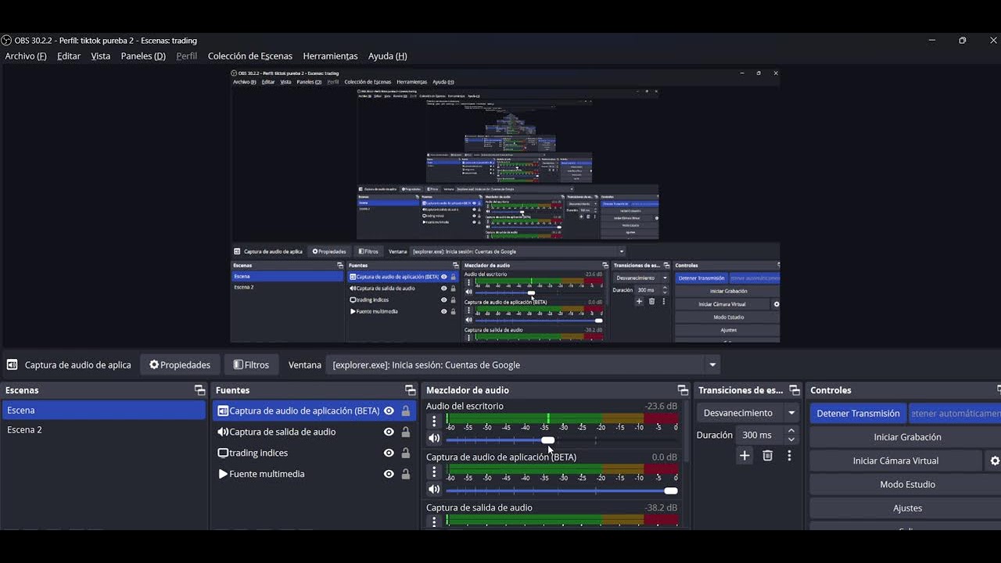
Task: Click the Detener Transmisión button
Action: pyautogui.click(x=858, y=414)
